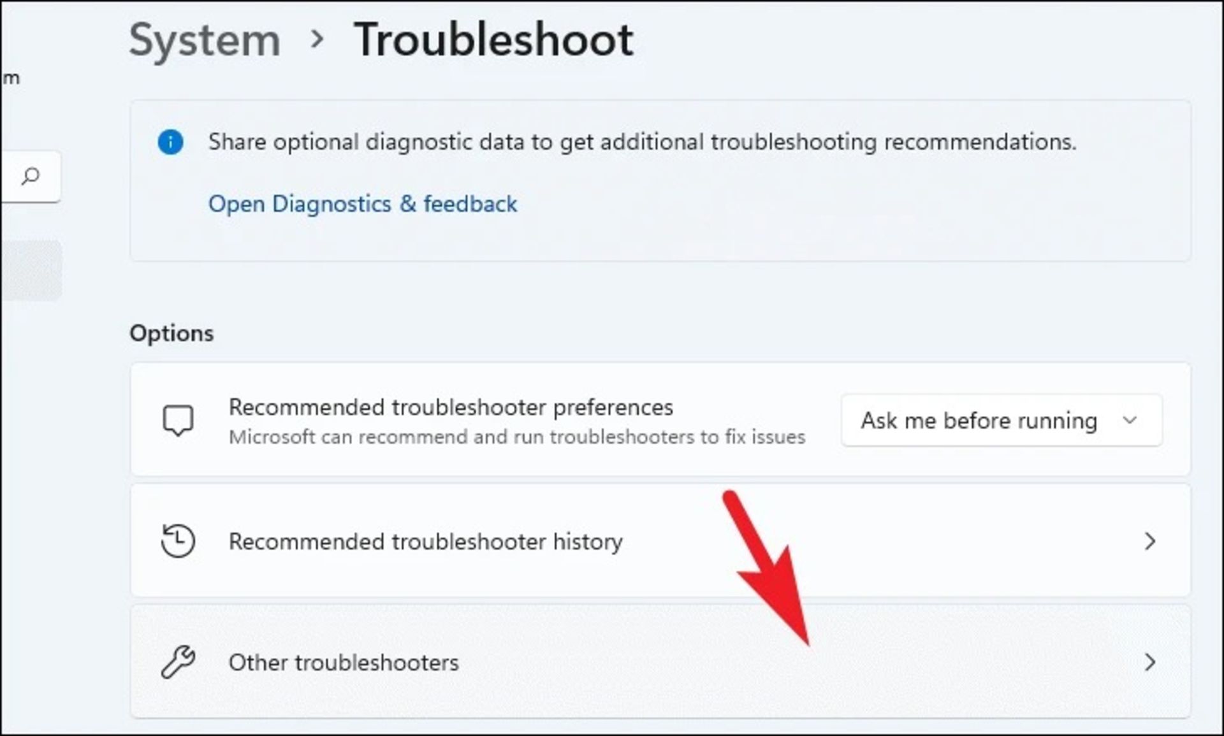
Task: Click the speech bubble icon for troubleshooter preferences
Action: click(178, 421)
